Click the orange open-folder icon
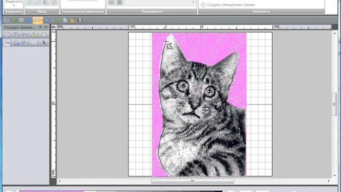 (x=72, y=20)
